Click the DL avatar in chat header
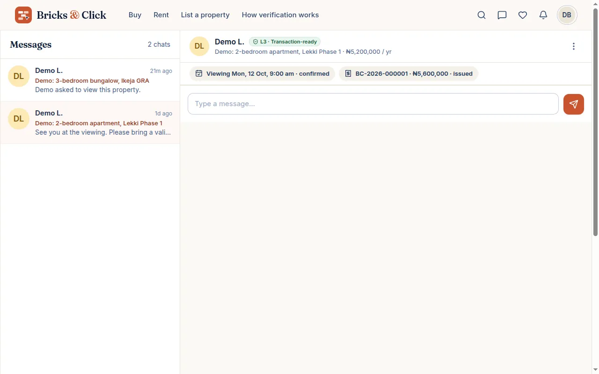The image size is (599, 374). click(199, 46)
